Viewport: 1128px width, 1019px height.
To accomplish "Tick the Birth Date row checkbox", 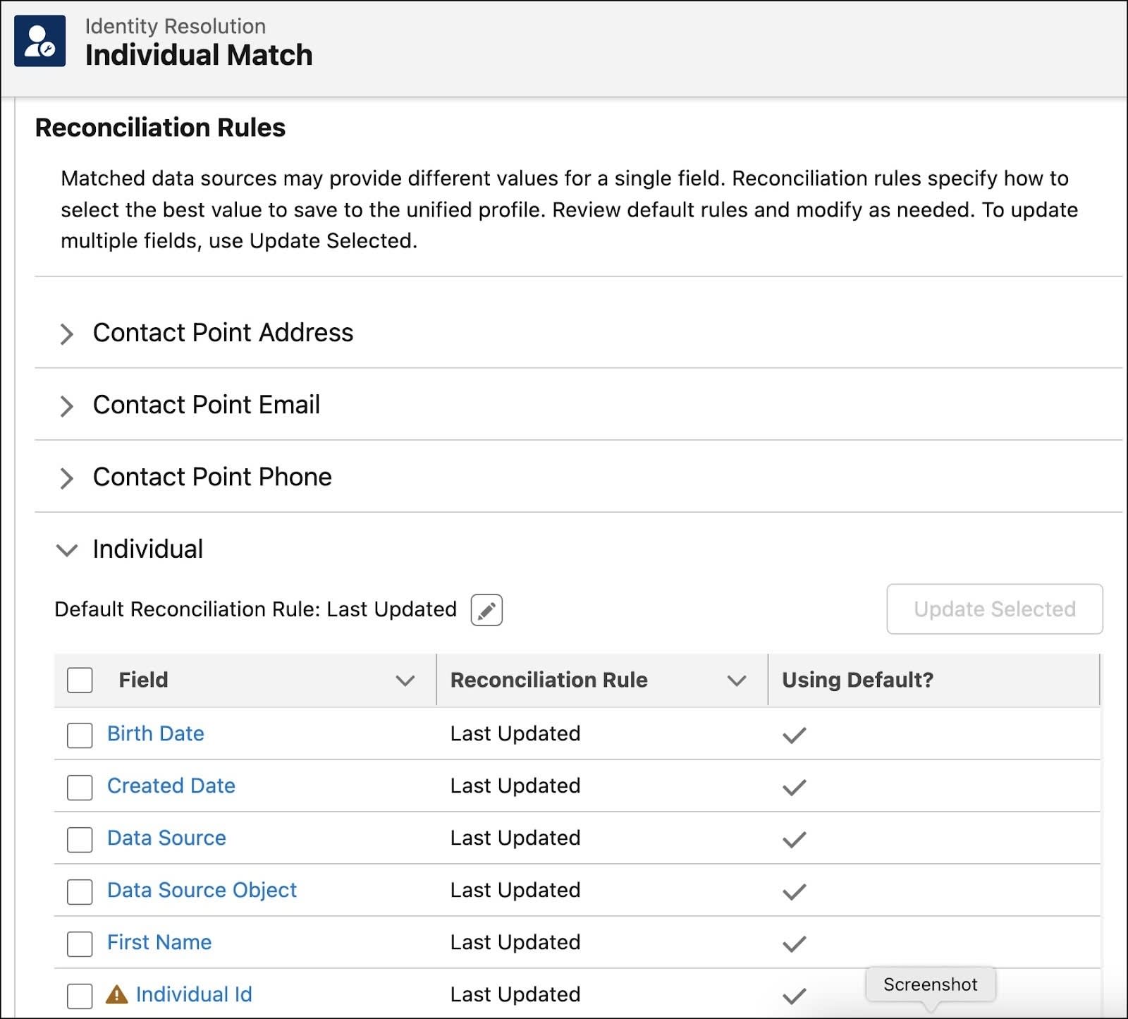I will (80, 735).
